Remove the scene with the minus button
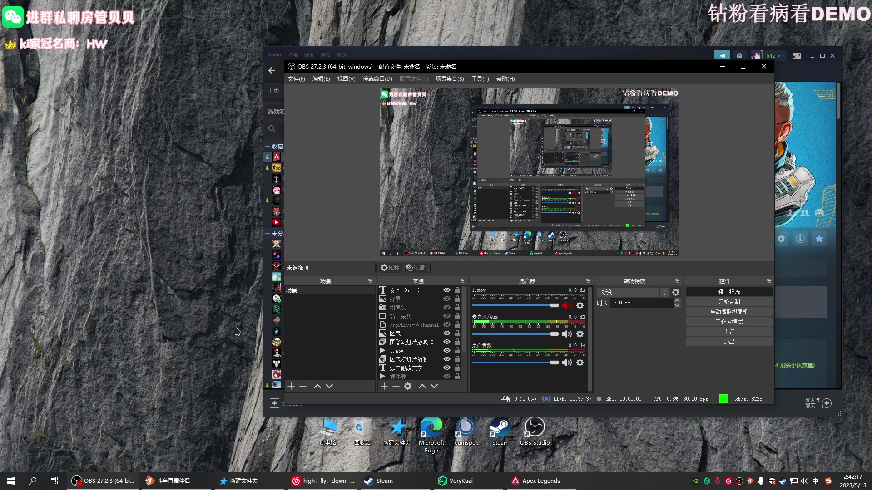This screenshot has height=490, width=872. [x=303, y=387]
